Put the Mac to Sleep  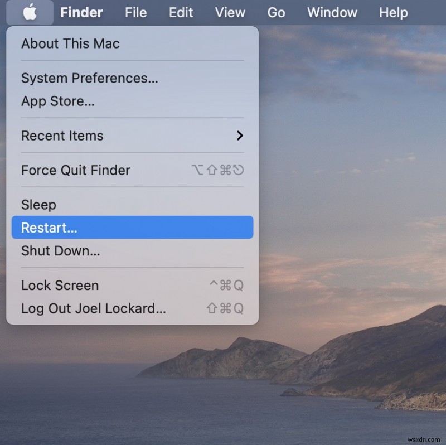(x=38, y=205)
